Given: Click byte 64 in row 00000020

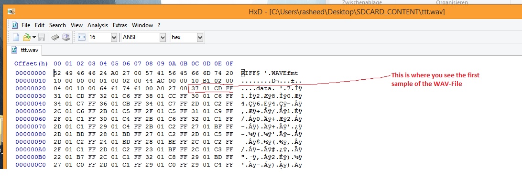Looking at the screenshot, I should click(104, 88).
